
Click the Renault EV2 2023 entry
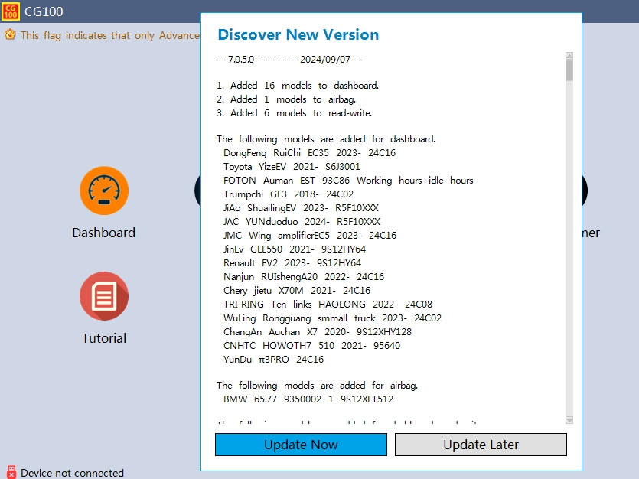click(x=292, y=263)
